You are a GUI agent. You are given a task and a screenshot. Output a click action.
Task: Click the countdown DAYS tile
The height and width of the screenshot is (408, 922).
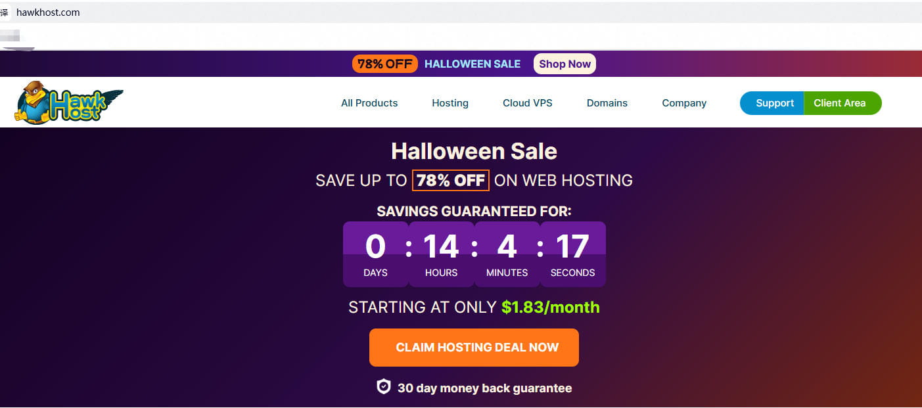[375, 254]
